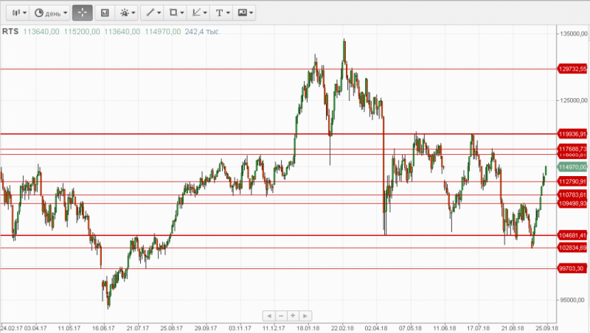Select the 99703,30 level price label
The width and height of the screenshot is (590, 333).
[x=572, y=268]
